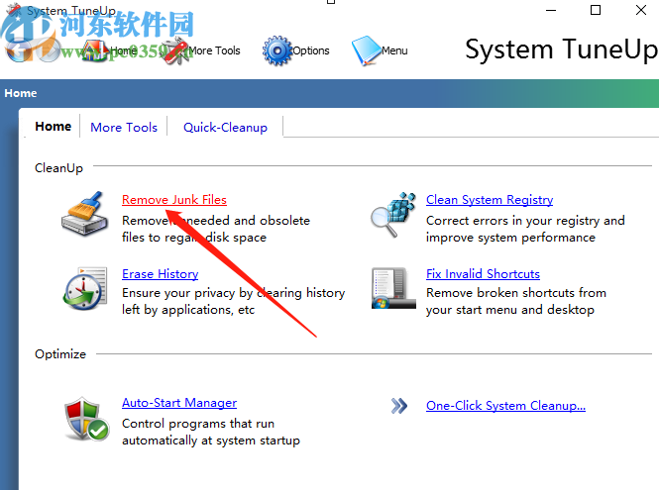659x490 pixels.
Task: Click the Remove Junk Files broom icon
Action: (x=84, y=214)
